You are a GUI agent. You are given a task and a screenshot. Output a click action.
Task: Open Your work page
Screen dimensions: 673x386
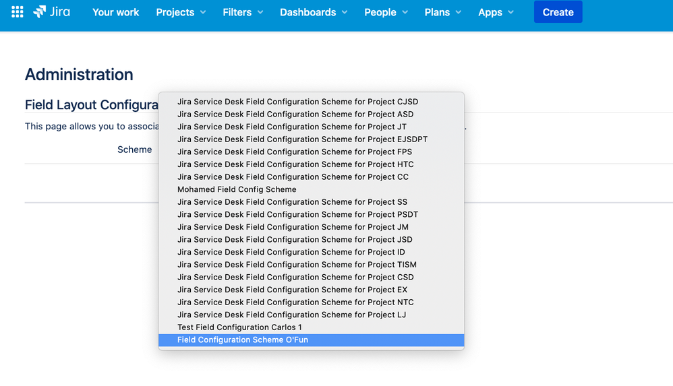[x=115, y=12]
